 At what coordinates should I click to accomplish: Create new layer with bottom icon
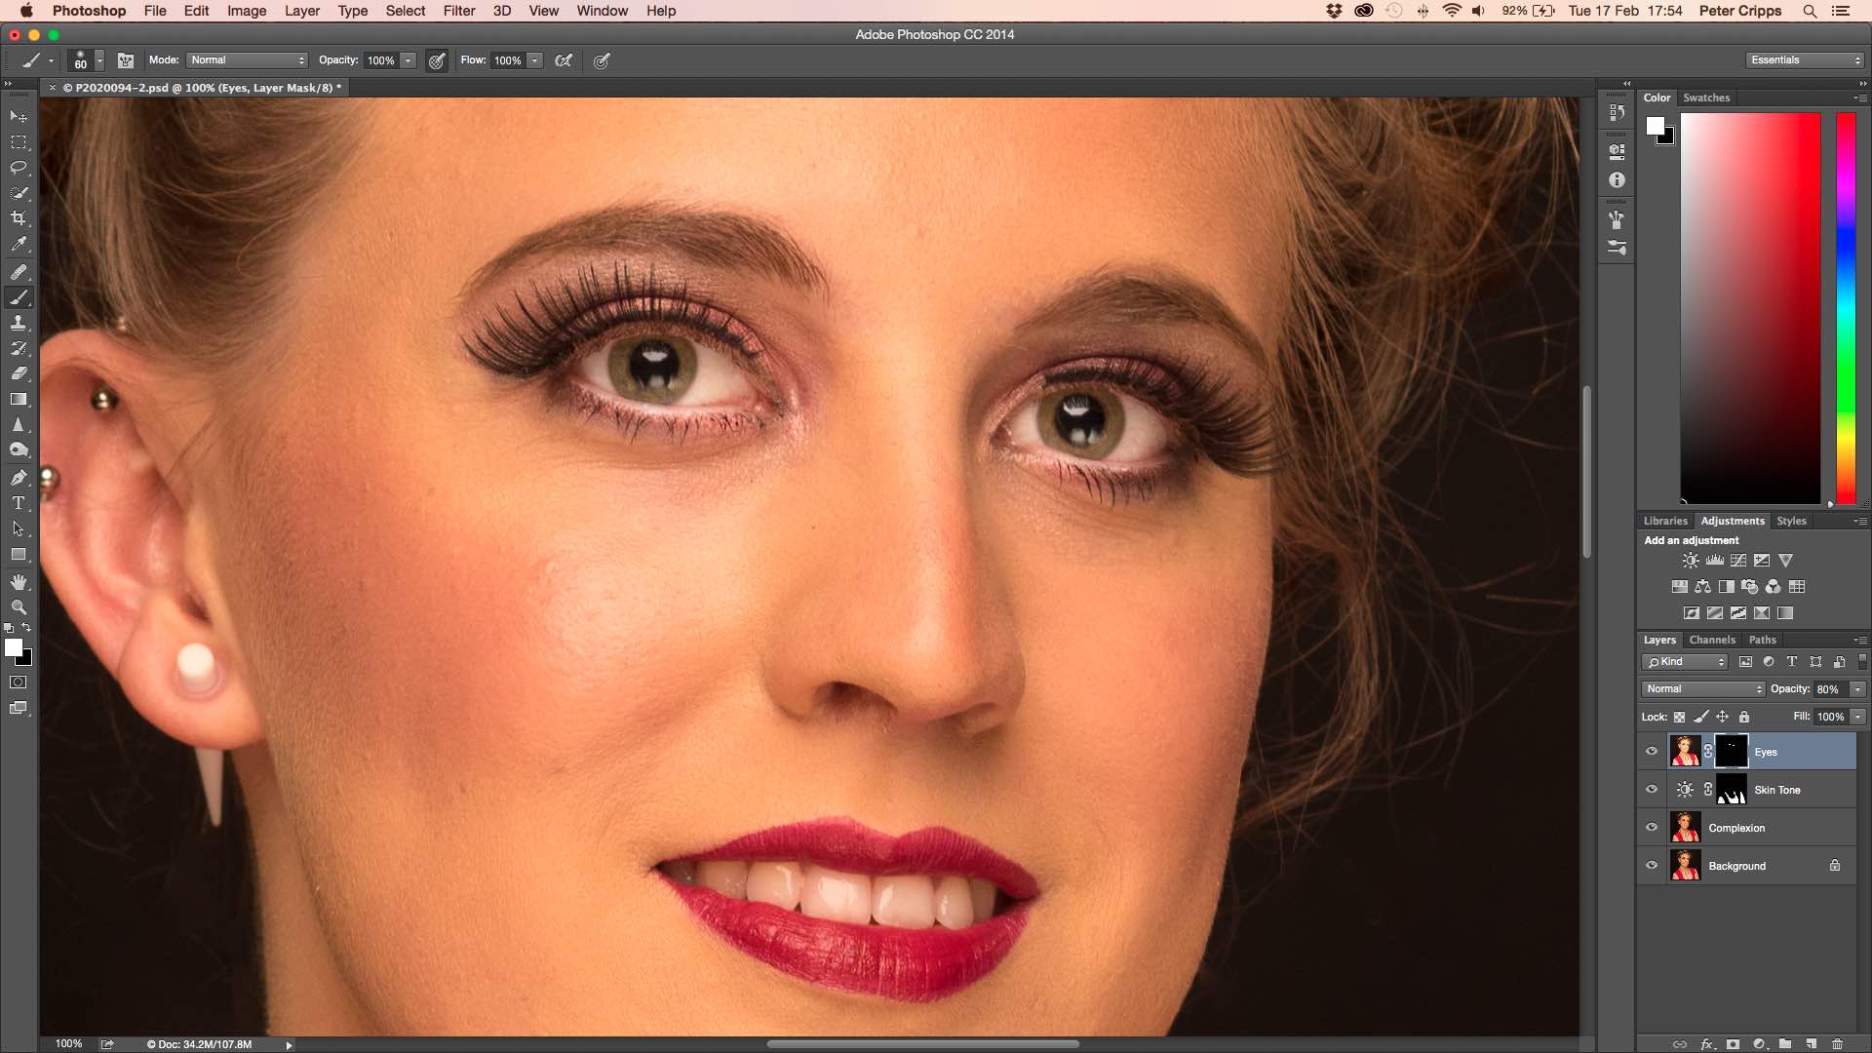(x=1811, y=1043)
